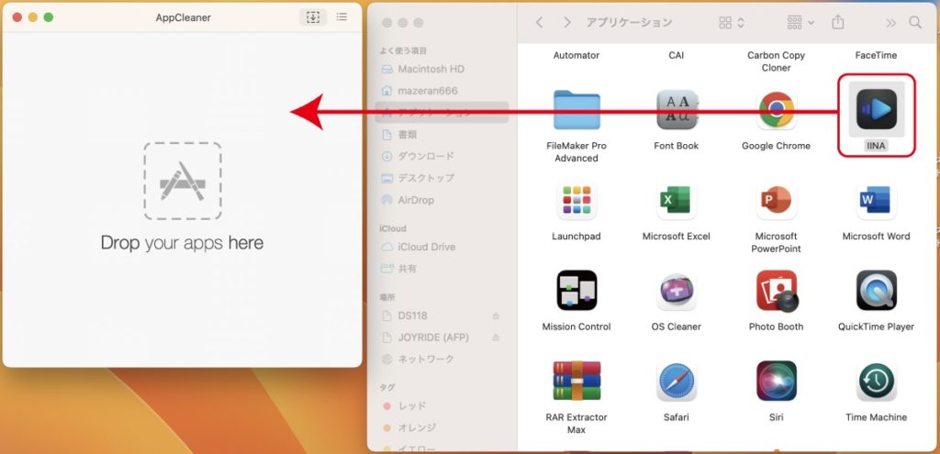
Task: Select the Google Chrome app icon
Action: pyautogui.click(x=777, y=110)
